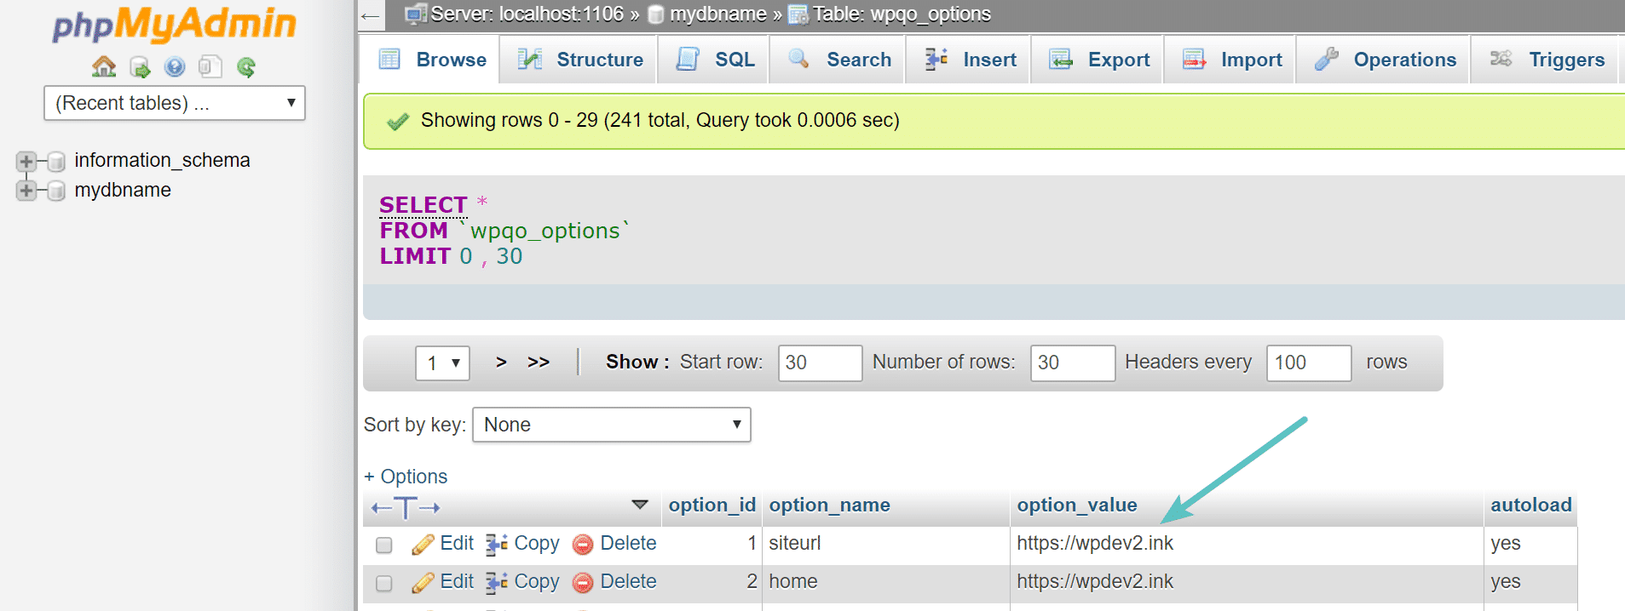Tick the checkbox for the siteurl row
The width and height of the screenshot is (1625, 611).
tap(384, 545)
